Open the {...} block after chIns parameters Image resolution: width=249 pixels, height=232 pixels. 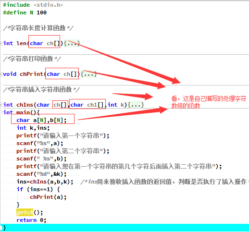(136, 105)
